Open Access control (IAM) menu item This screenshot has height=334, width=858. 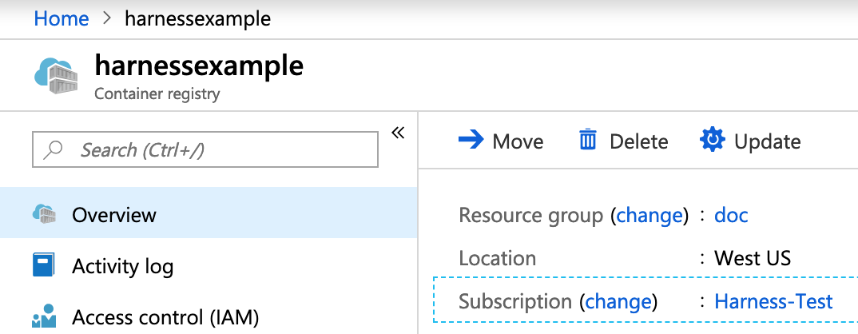pos(209,316)
